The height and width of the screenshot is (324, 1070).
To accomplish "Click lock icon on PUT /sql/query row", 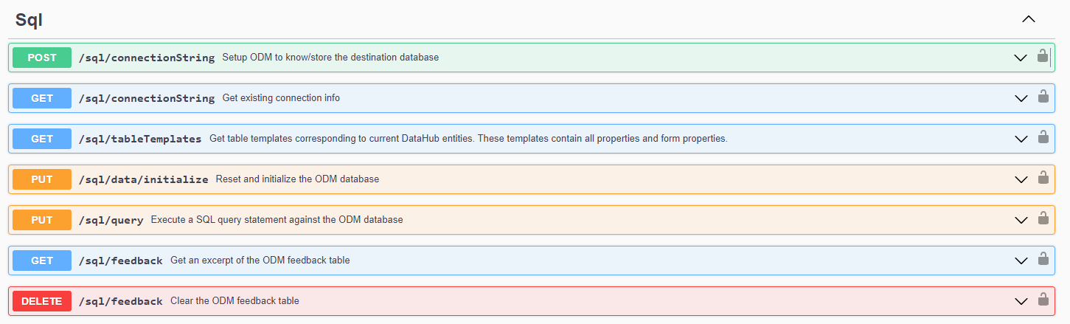I will 1043,218.
